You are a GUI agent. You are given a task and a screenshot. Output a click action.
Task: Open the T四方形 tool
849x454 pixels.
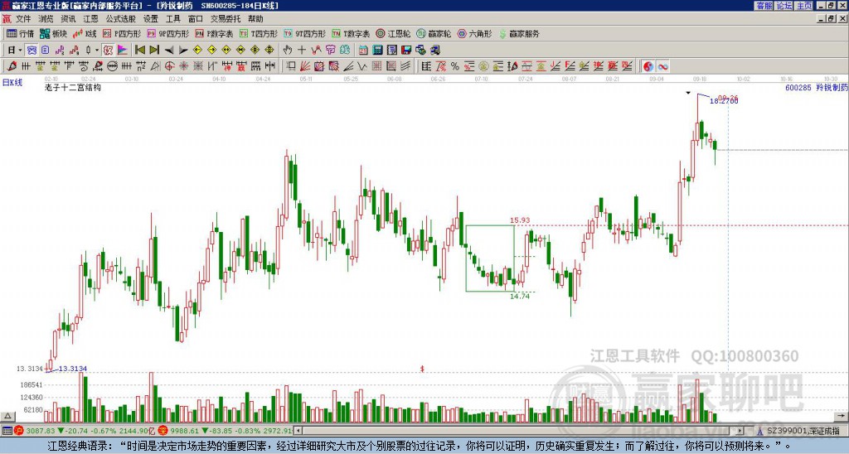tap(259, 33)
